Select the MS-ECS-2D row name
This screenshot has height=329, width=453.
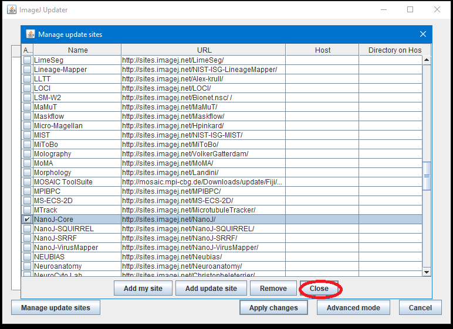click(53, 201)
